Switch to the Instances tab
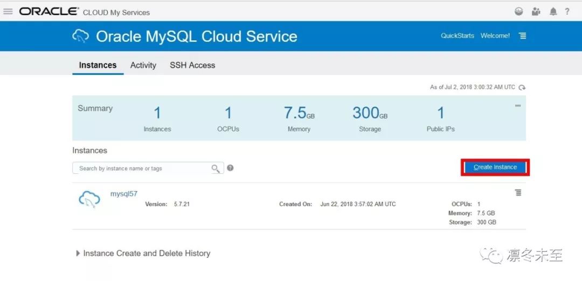The width and height of the screenshot is (582, 281). [98, 65]
